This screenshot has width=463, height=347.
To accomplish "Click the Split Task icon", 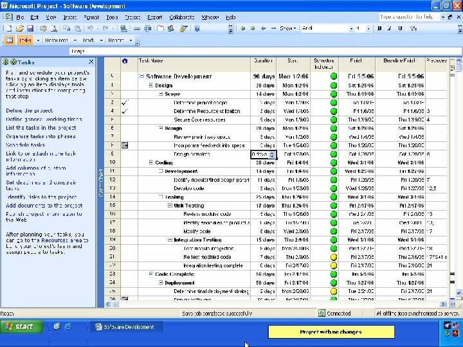I will pyautogui.click(x=147, y=29).
